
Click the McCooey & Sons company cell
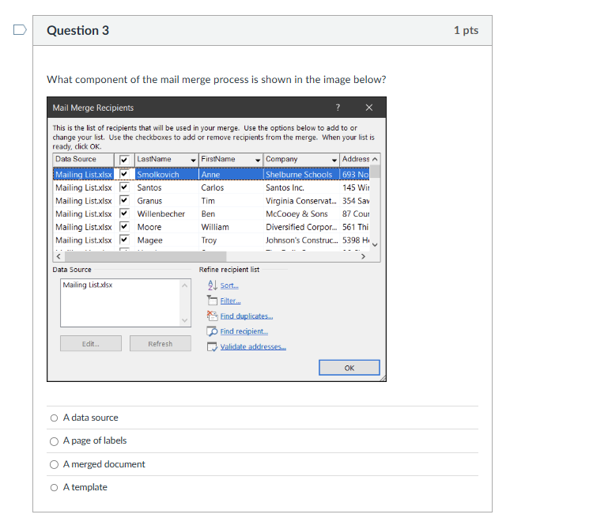[301, 214]
